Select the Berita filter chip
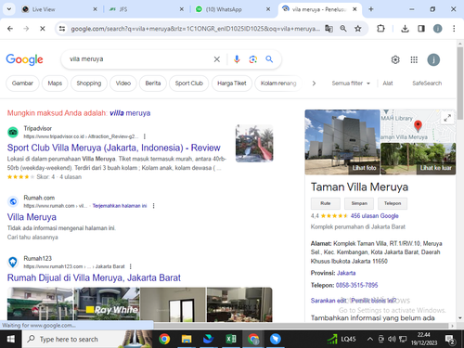Screen dimensions: 464x348 point(153,84)
